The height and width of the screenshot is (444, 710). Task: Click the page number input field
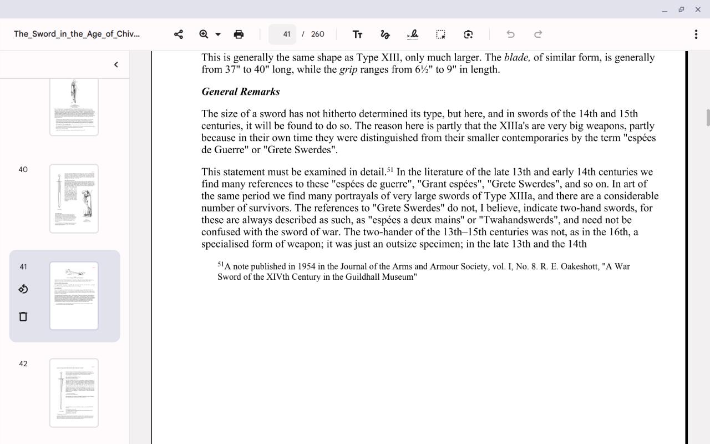[x=283, y=34]
